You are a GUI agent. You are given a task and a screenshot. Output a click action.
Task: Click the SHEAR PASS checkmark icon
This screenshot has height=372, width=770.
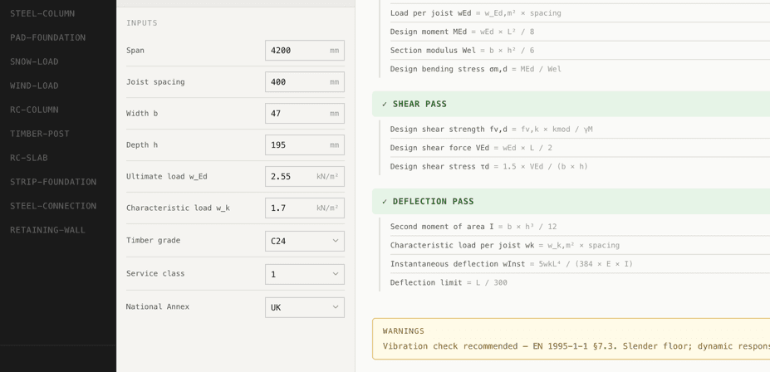pos(385,104)
